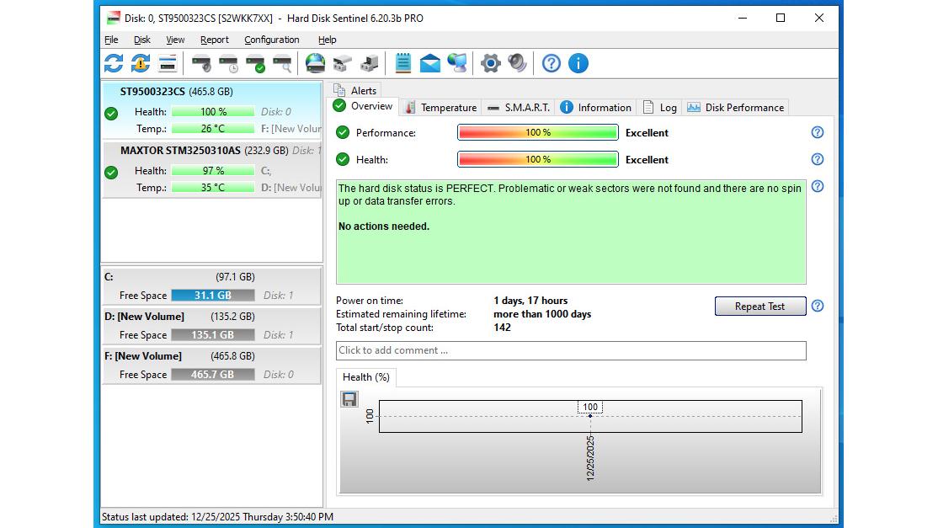This screenshot has width=938, height=528.
Task: Click the globe with disk toolbar icon
Action: pos(315,63)
